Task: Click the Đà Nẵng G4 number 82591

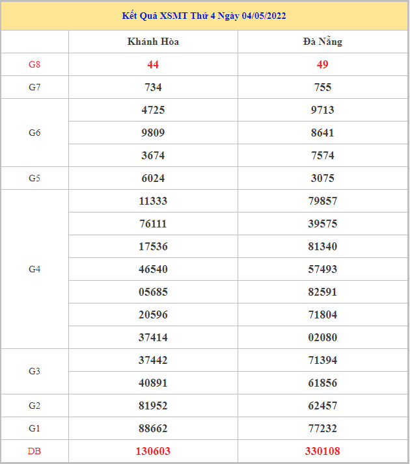Action: click(322, 292)
